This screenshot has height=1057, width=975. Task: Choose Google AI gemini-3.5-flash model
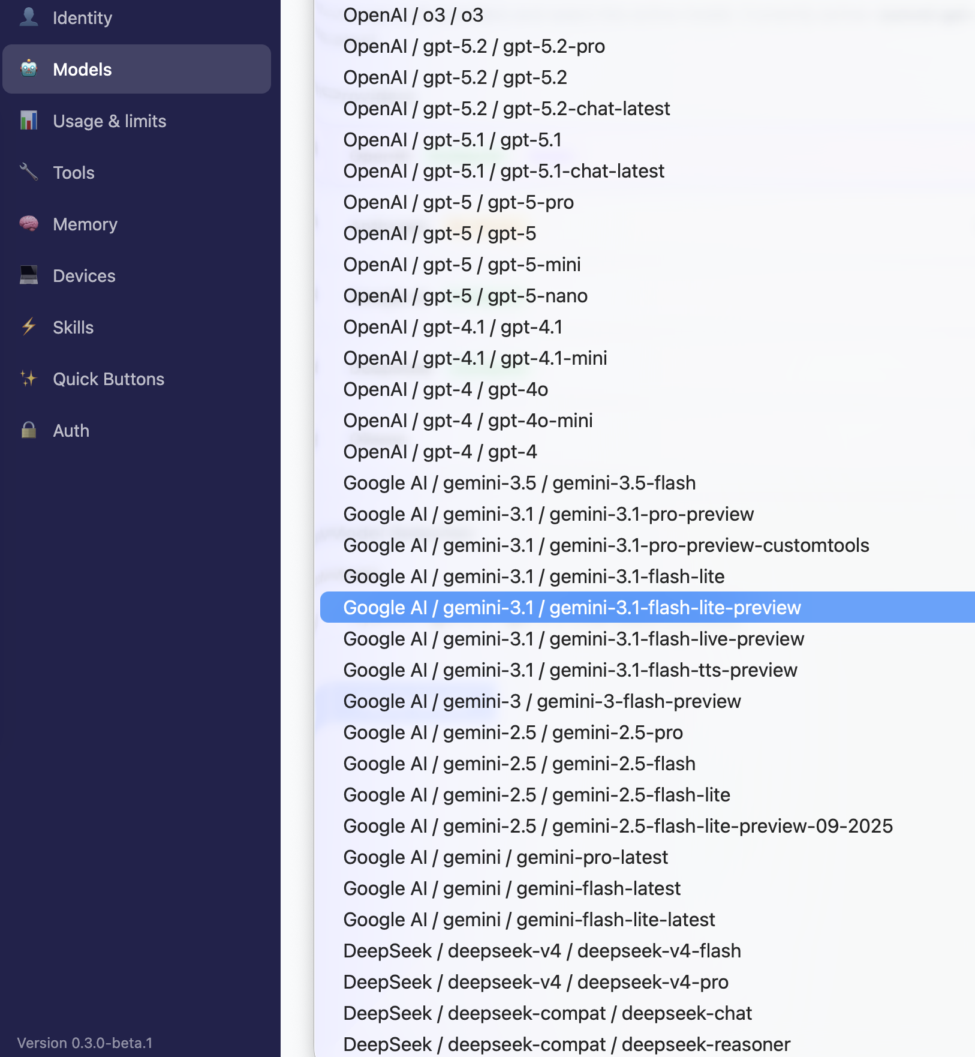(x=648, y=483)
